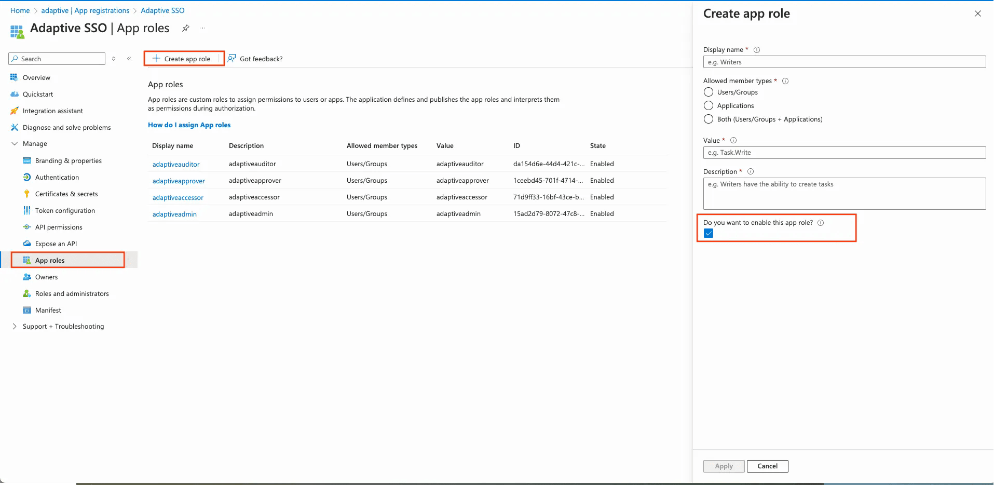Select the Applications radio button
994x485 pixels.
[709, 105]
